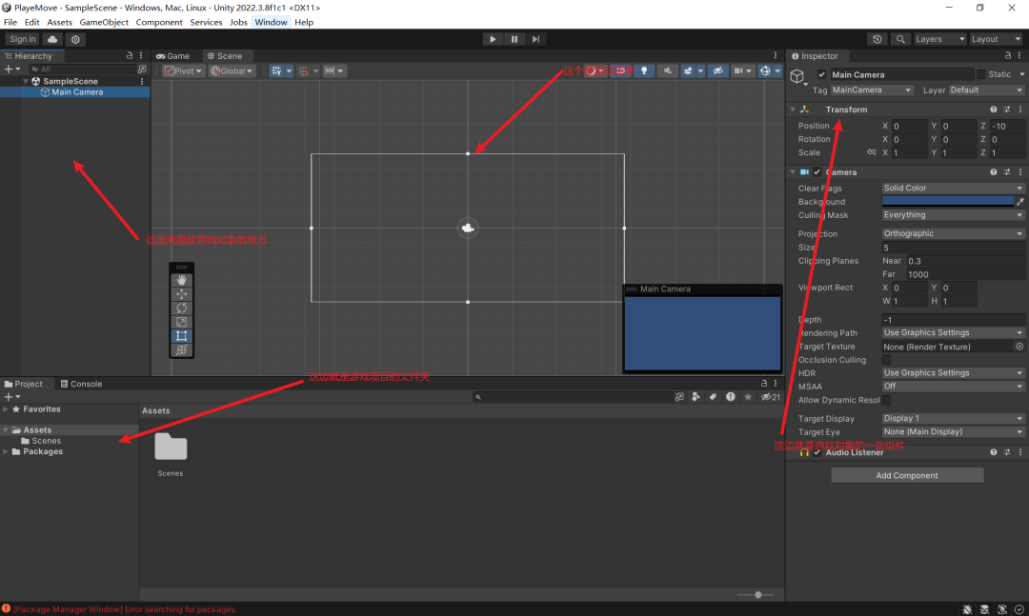
Task: Select the Transform tool in the Scene overlay
Action: pyautogui.click(x=182, y=349)
